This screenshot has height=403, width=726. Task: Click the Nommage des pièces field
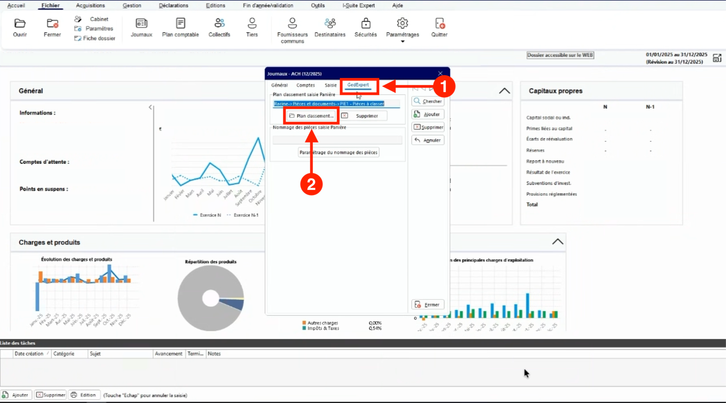tap(337, 140)
